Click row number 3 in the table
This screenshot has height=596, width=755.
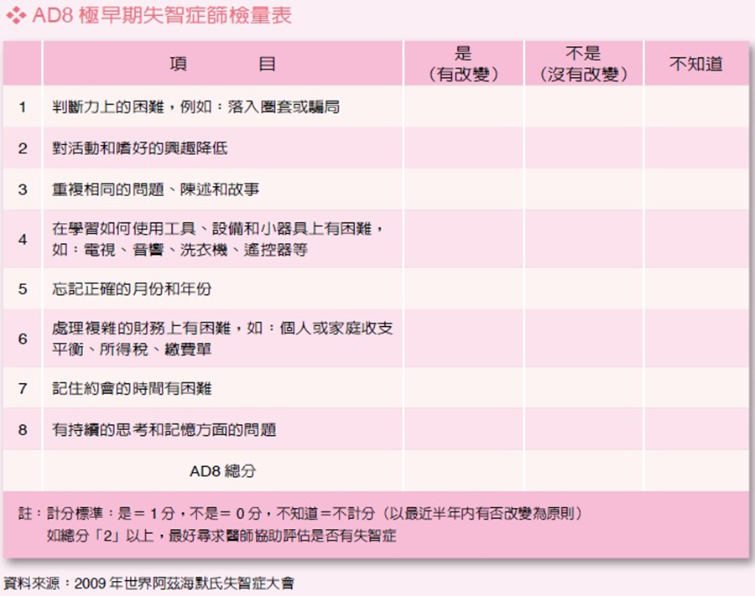coord(23,189)
